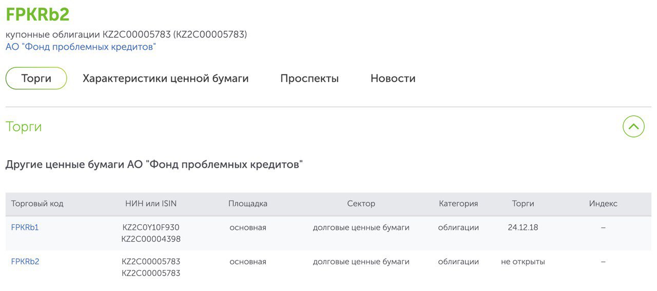Click the Торги column header in table

(523, 204)
